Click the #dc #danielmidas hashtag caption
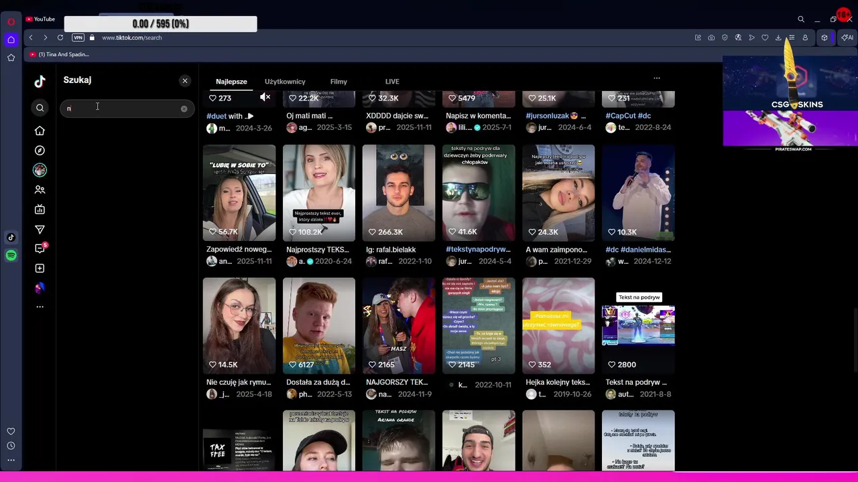The height and width of the screenshot is (482, 858). (638, 250)
